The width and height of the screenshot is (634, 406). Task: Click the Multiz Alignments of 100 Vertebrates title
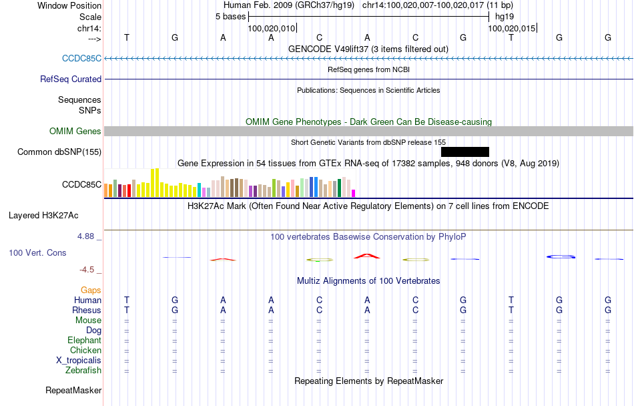click(368, 280)
